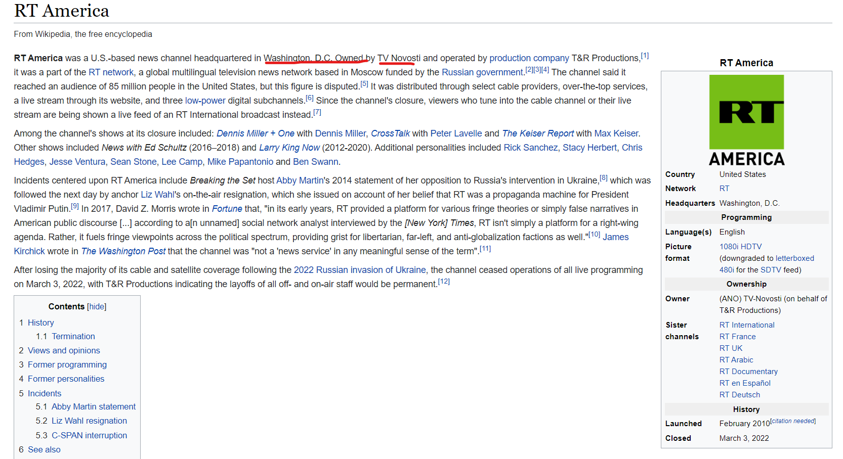Image resolution: width=843 pixels, height=459 pixels.
Task: Jump to citation 7 footnote
Action: coord(317,112)
